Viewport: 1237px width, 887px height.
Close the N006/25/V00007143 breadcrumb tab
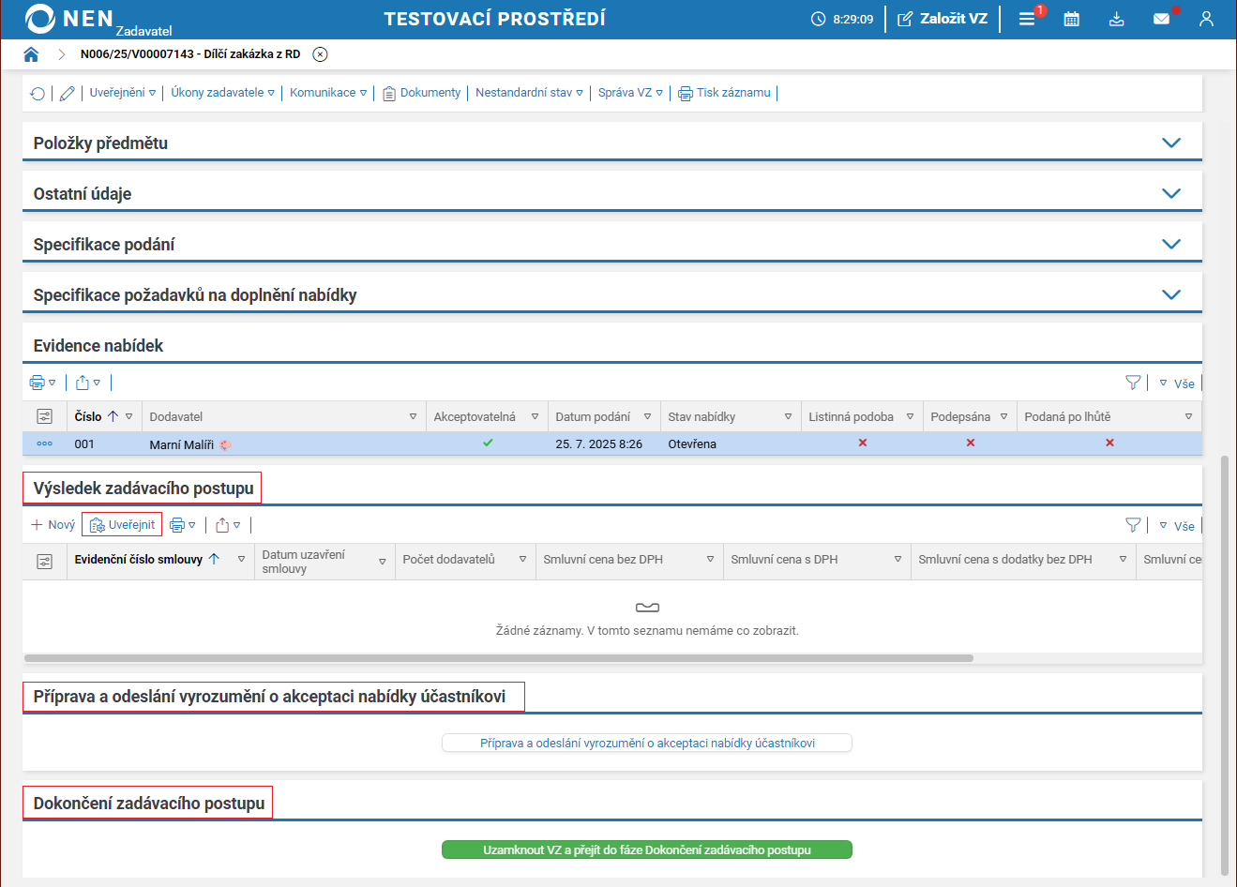click(320, 54)
